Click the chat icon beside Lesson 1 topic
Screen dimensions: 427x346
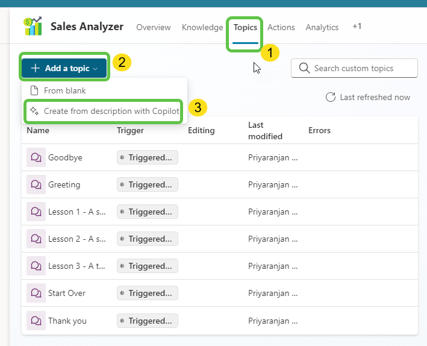coord(36,212)
